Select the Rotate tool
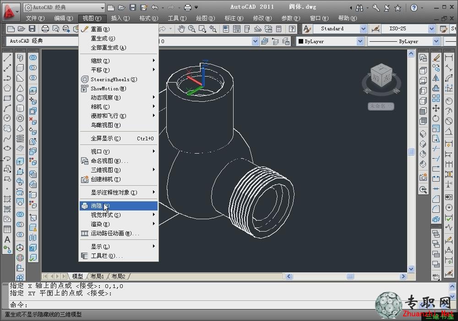Viewport: 458px width, 321px height. click(x=436, y=118)
